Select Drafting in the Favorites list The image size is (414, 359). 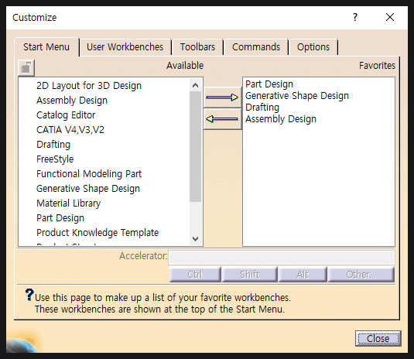pos(262,108)
